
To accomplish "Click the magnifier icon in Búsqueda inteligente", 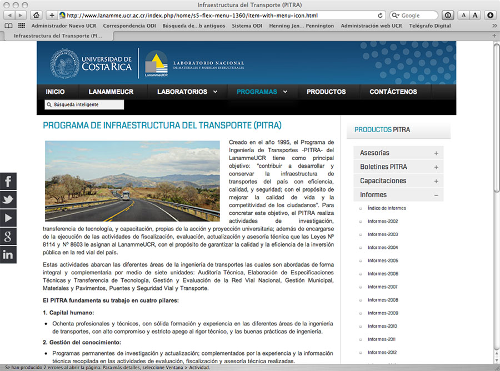I will pos(49,104).
